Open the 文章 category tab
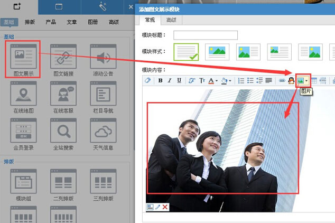 pos(71,22)
